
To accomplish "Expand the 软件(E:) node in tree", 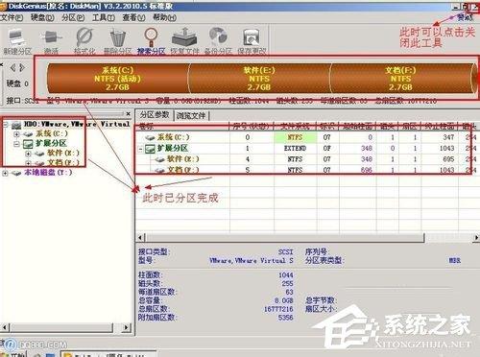I will (28, 154).
